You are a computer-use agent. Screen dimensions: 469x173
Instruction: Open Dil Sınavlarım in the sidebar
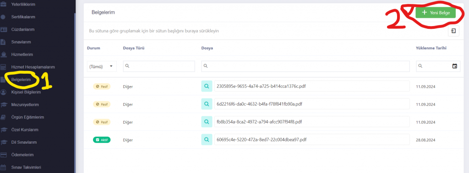[24, 142]
